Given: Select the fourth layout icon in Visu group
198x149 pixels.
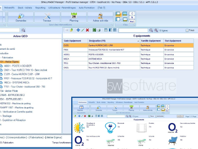Looking at the screenshot, I should tap(125, 19).
